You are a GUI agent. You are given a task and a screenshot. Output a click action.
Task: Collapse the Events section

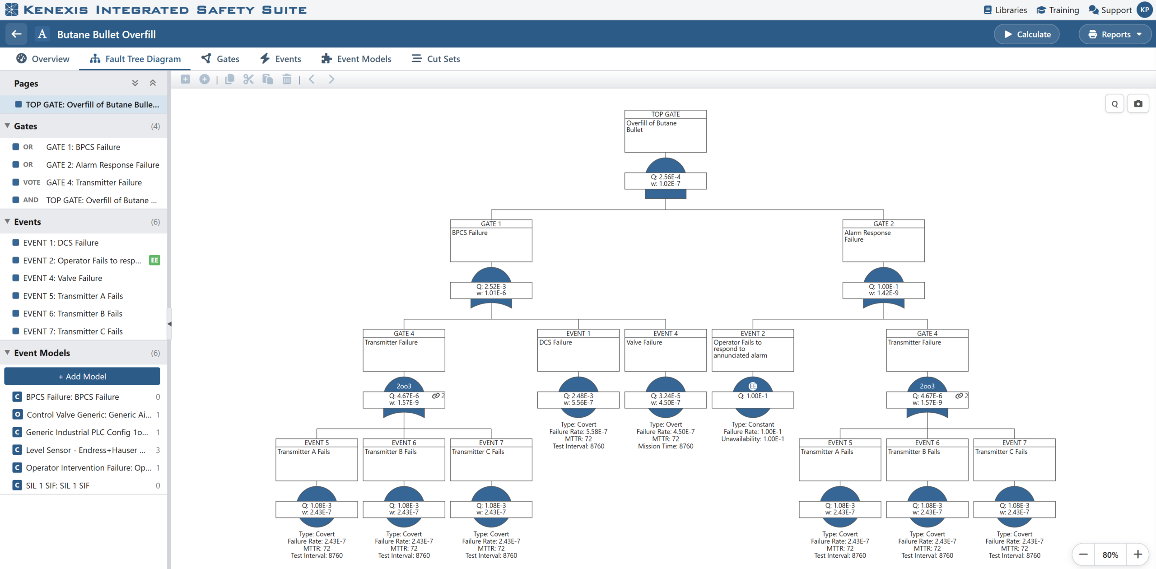coord(7,222)
